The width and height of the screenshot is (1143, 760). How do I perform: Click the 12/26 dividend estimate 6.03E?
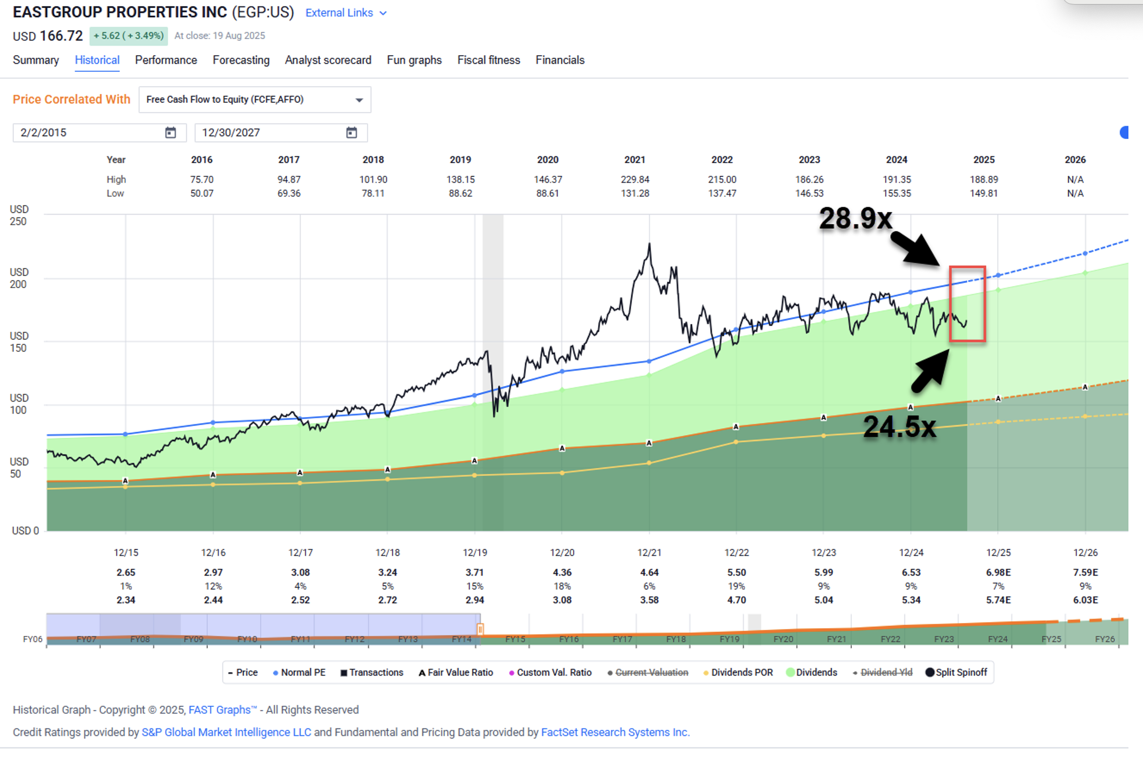tap(1085, 600)
